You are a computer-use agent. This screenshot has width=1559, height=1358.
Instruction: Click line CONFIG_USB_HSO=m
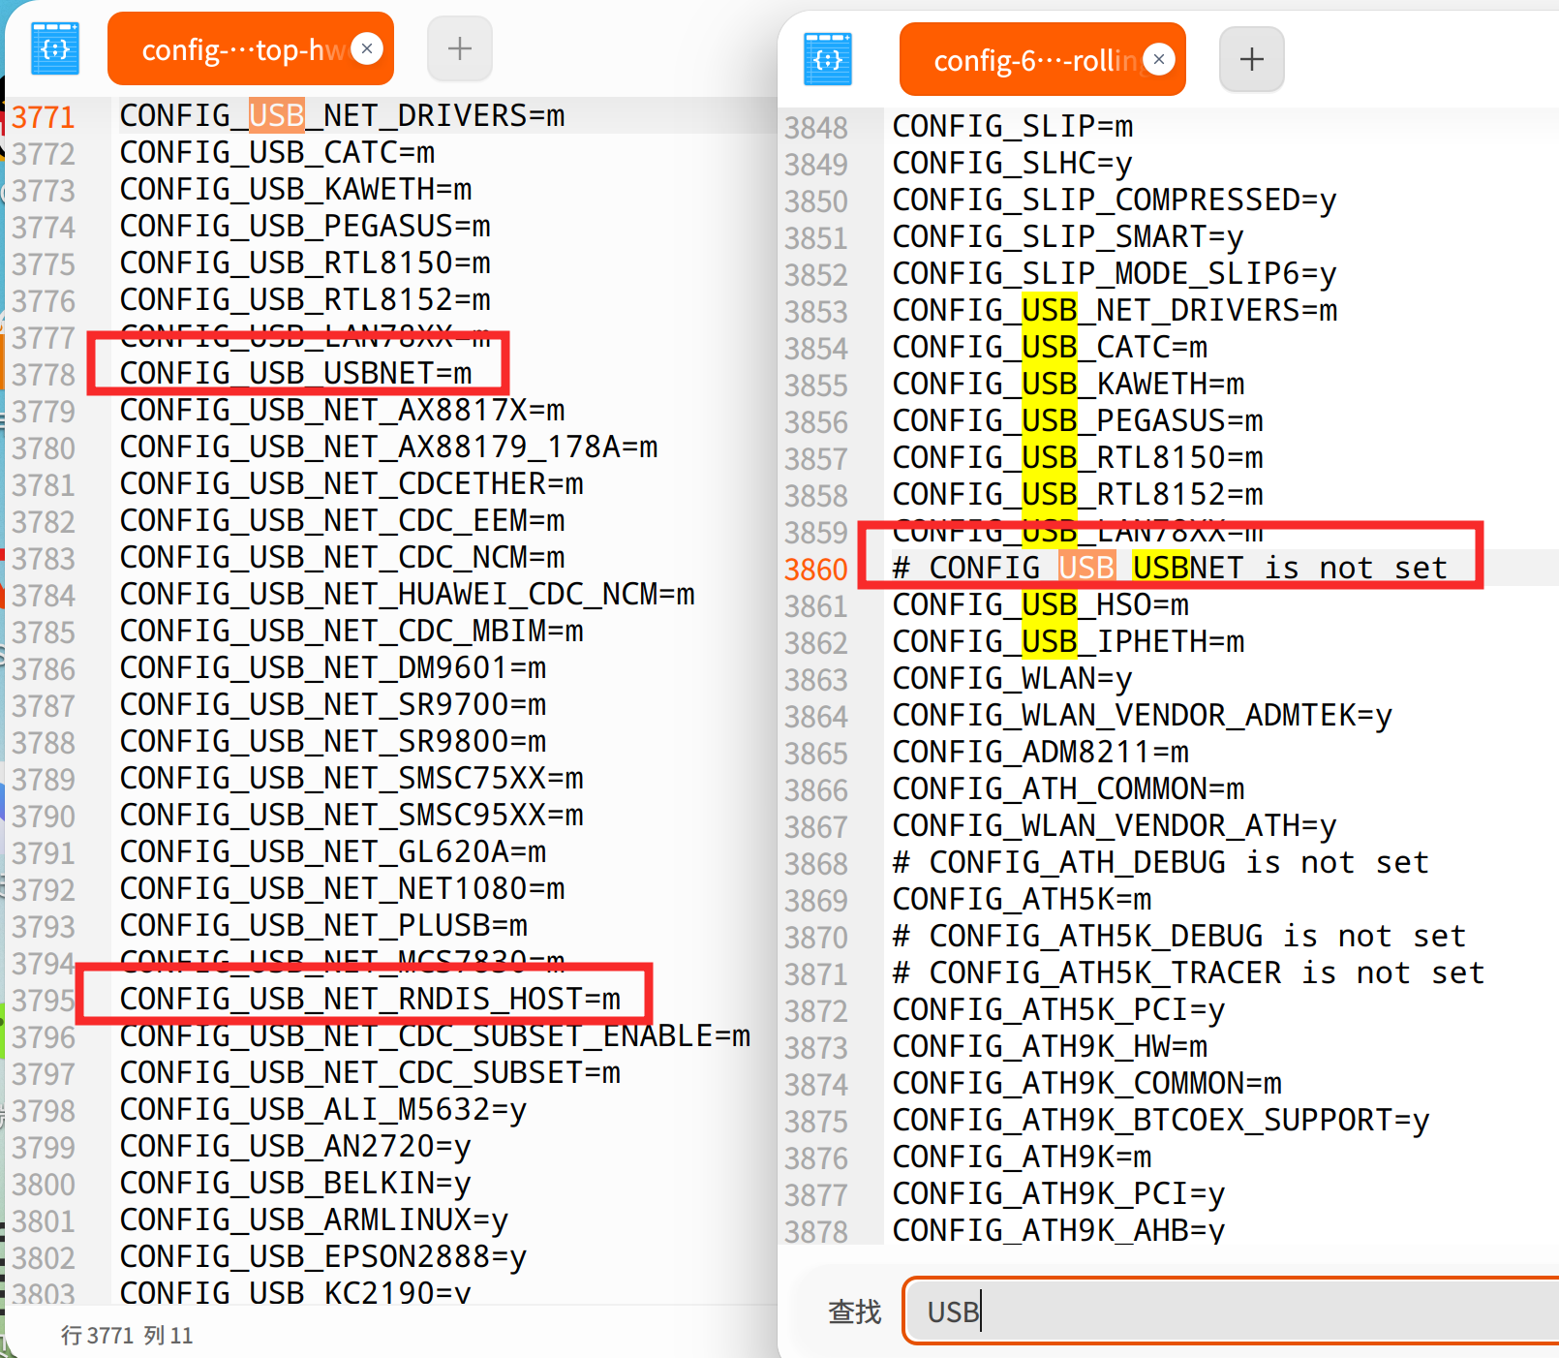click(x=1040, y=604)
